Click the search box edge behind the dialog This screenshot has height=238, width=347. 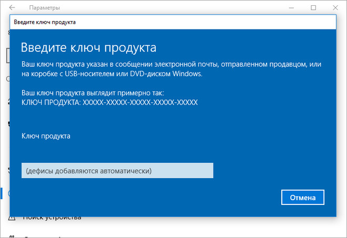(7, 55)
